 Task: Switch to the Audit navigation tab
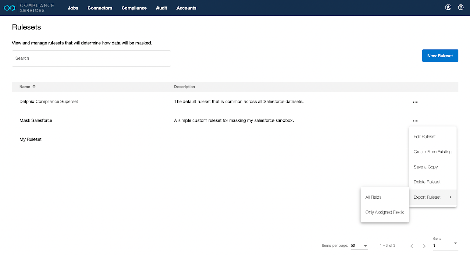coord(162,8)
